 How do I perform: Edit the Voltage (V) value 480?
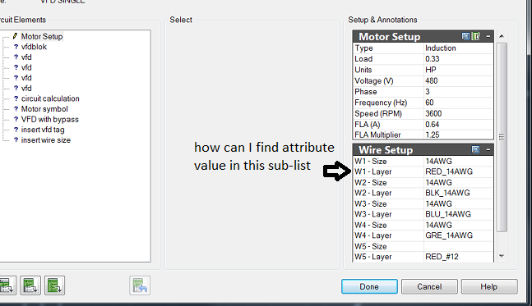[458, 81]
